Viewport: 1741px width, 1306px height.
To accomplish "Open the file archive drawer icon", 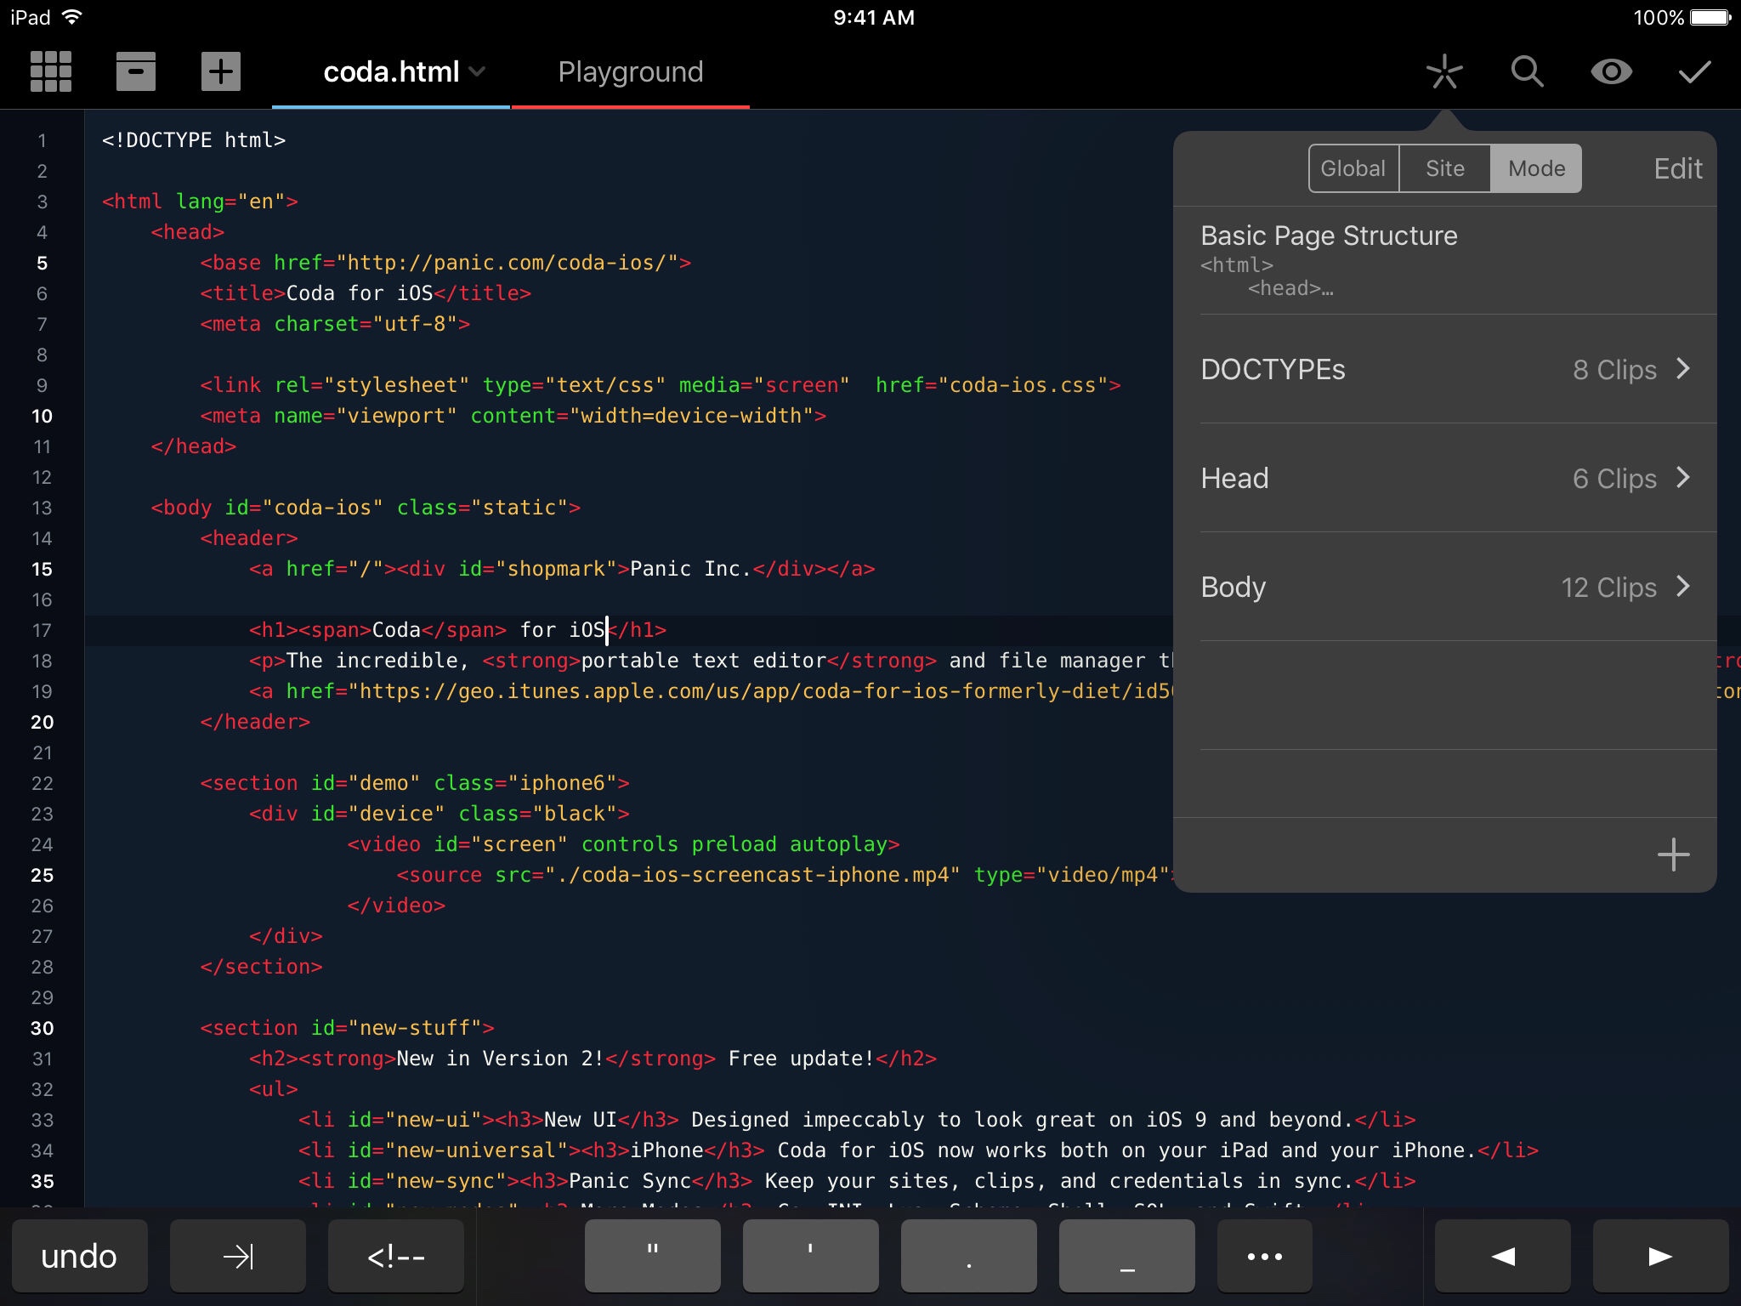I will coord(136,71).
